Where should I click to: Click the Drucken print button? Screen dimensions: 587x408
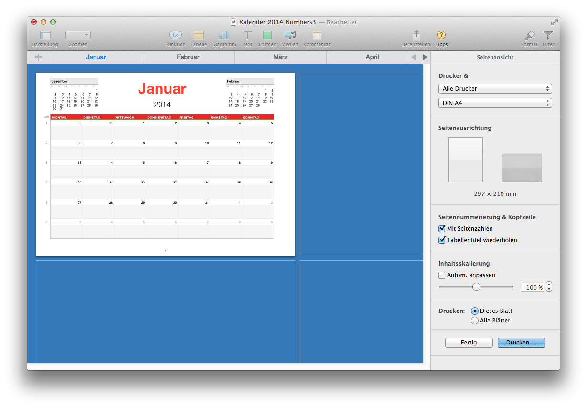pyautogui.click(x=521, y=343)
